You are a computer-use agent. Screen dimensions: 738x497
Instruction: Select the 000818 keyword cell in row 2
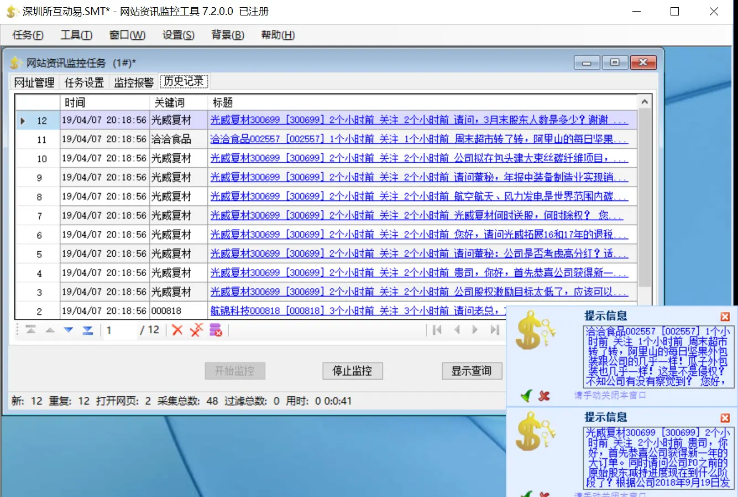point(179,311)
